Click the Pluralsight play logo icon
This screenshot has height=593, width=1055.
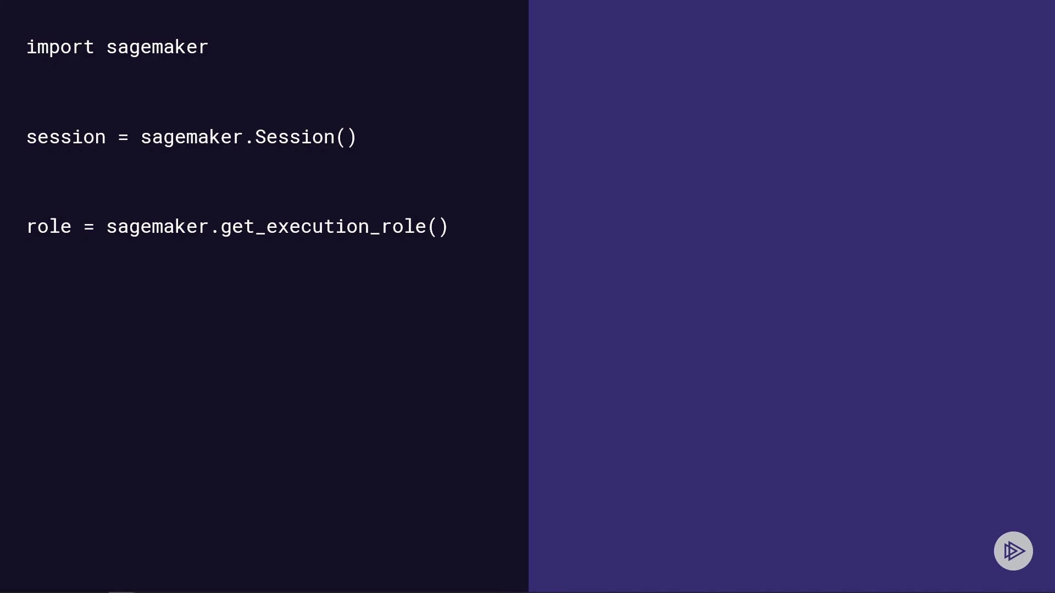[1013, 551]
